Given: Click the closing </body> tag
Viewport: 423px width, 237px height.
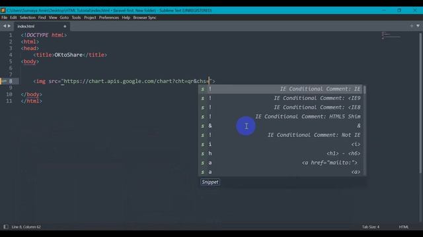Looking at the screenshot, I should pyautogui.click(x=31, y=94).
